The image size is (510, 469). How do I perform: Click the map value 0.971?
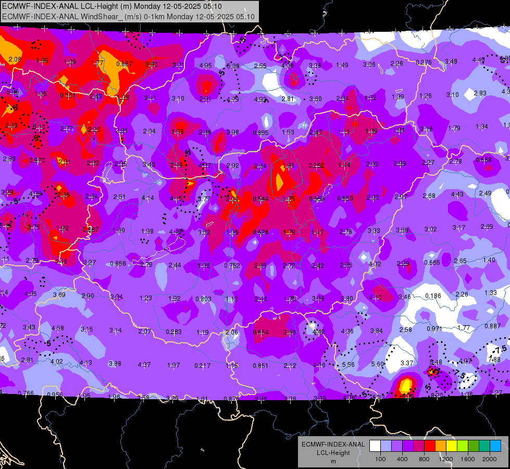click(434, 328)
